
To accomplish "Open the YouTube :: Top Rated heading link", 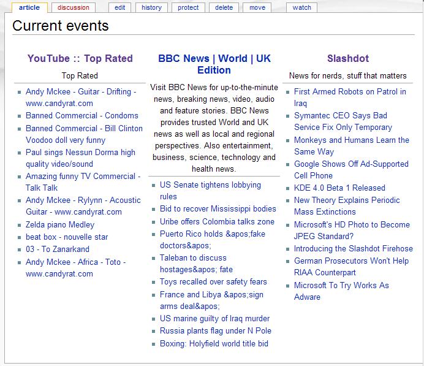I will point(80,58).
